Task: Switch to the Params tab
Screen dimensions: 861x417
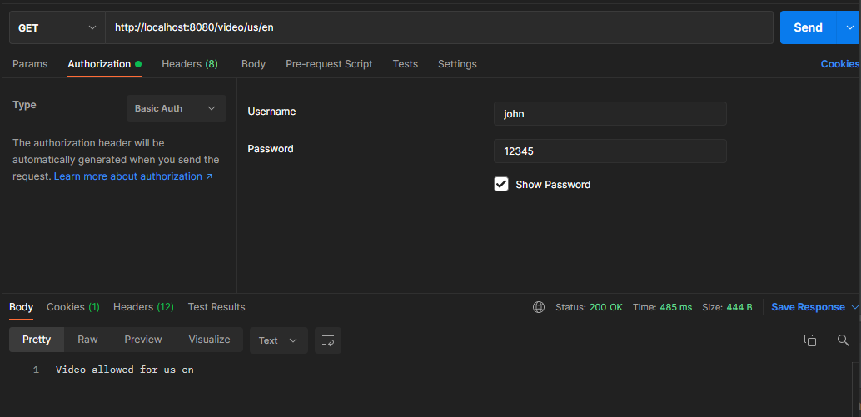Action: pyautogui.click(x=30, y=64)
